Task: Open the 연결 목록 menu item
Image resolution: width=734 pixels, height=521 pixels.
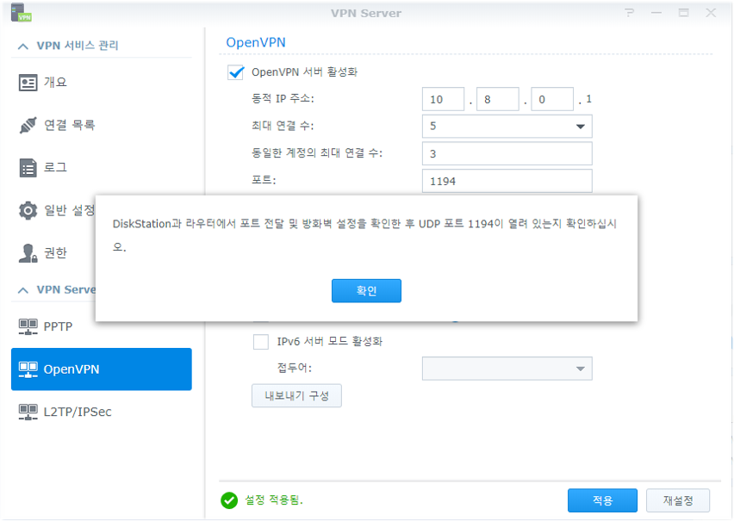Action: (x=102, y=125)
